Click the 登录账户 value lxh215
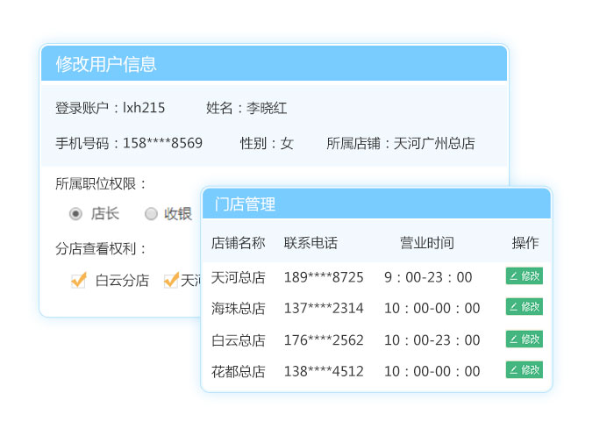 coord(144,109)
